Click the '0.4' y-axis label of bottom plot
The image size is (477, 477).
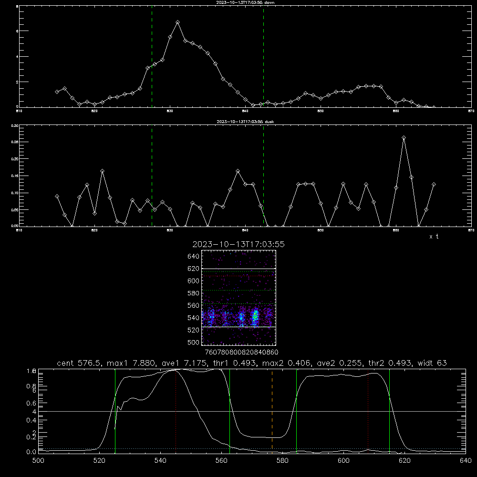[x=31, y=420]
